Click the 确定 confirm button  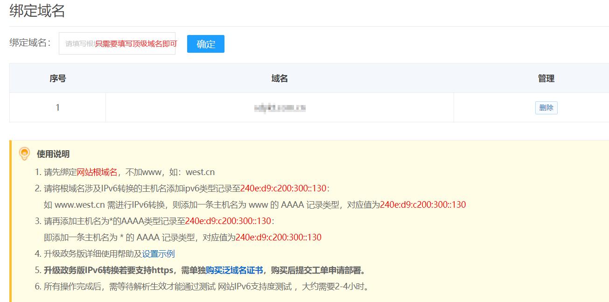click(205, 44)
